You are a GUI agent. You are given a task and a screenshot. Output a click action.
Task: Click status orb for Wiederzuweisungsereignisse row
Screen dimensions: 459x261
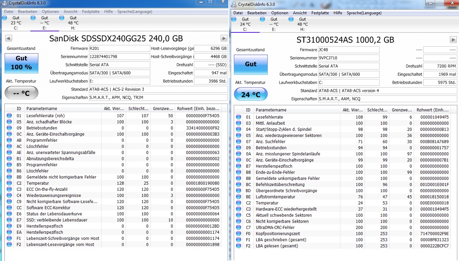point(9,196)
